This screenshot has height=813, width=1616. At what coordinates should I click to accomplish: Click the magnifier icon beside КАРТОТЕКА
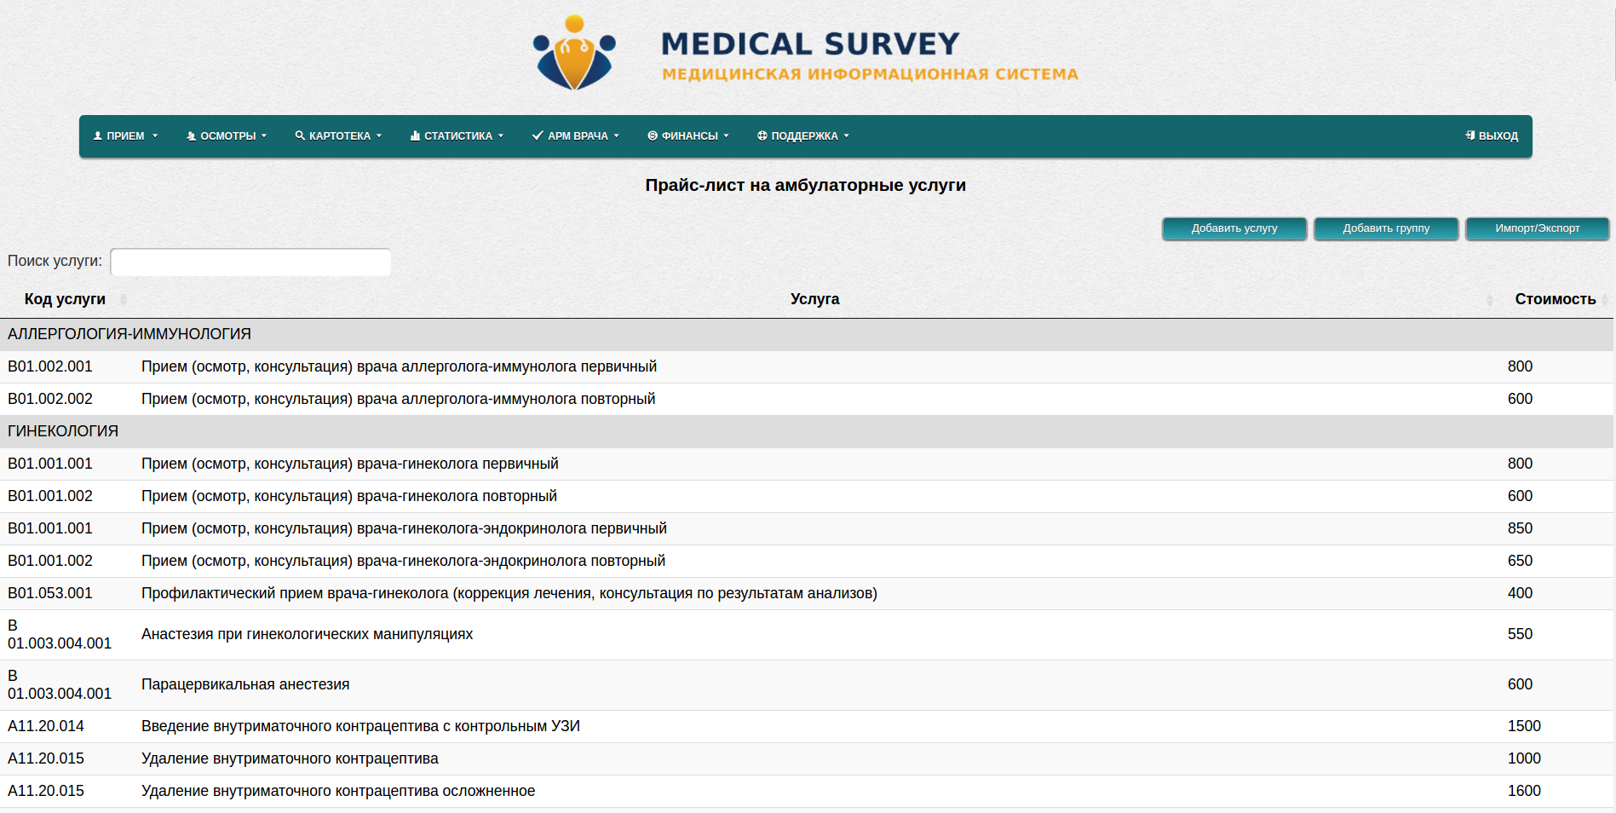click(300, 136)
